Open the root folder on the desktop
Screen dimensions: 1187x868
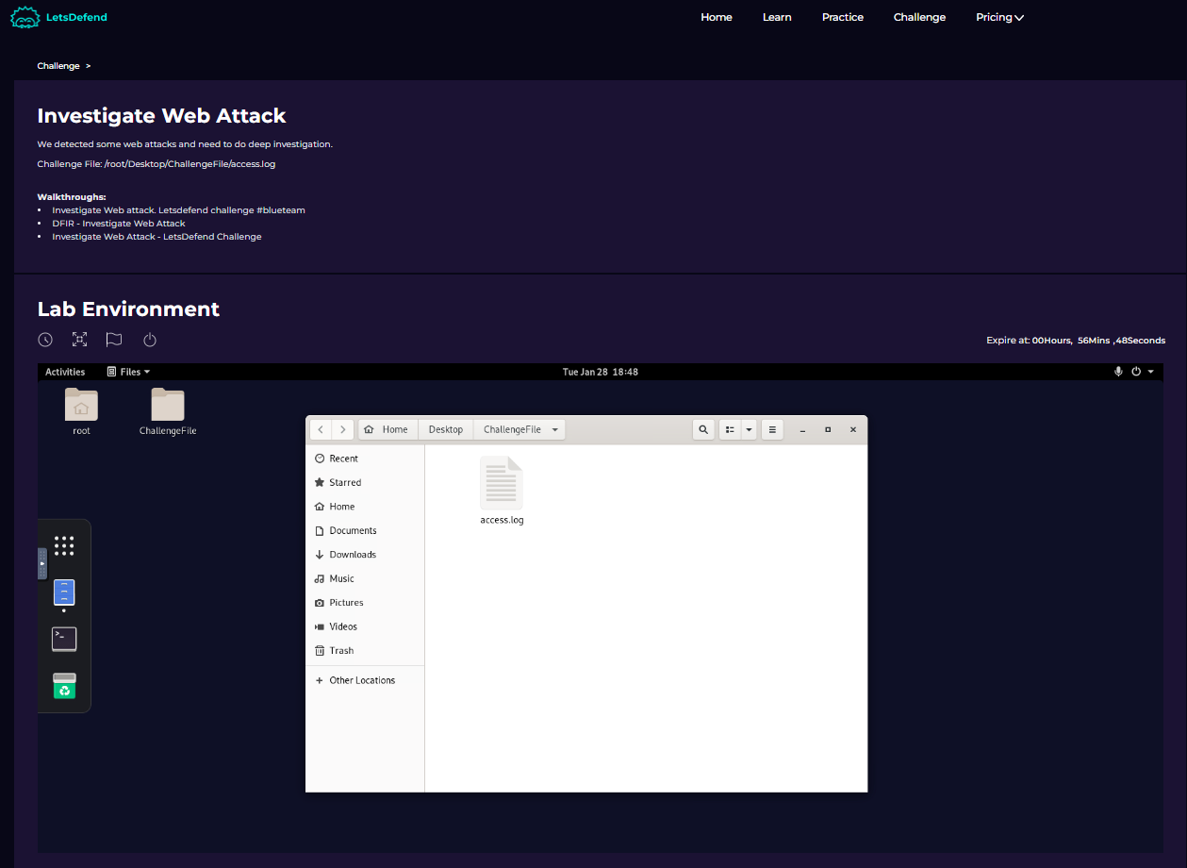click(x=81, y=411)
